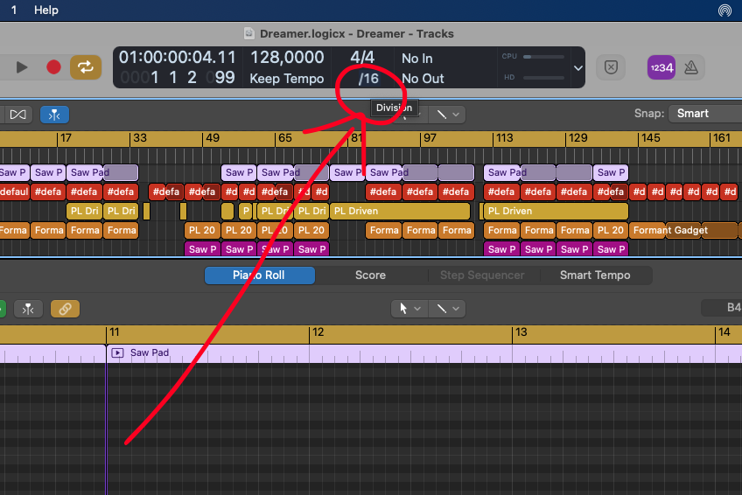Click the No Out MIDI indicator
Image resolution: width=742 pixels, height=495 pixels.
pyautogui.click(x=423, y=79)
